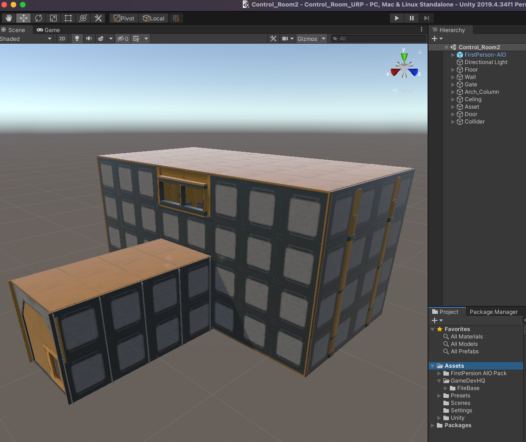The image size is (526, 442).
Task: Select the Hand tool in the toolbar
Action: (x=8, y=18)
